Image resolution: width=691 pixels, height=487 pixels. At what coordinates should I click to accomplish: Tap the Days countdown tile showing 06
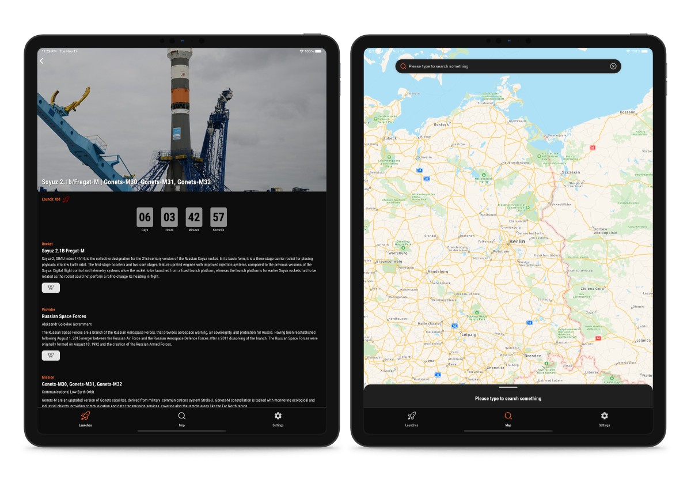pos(145,217)
